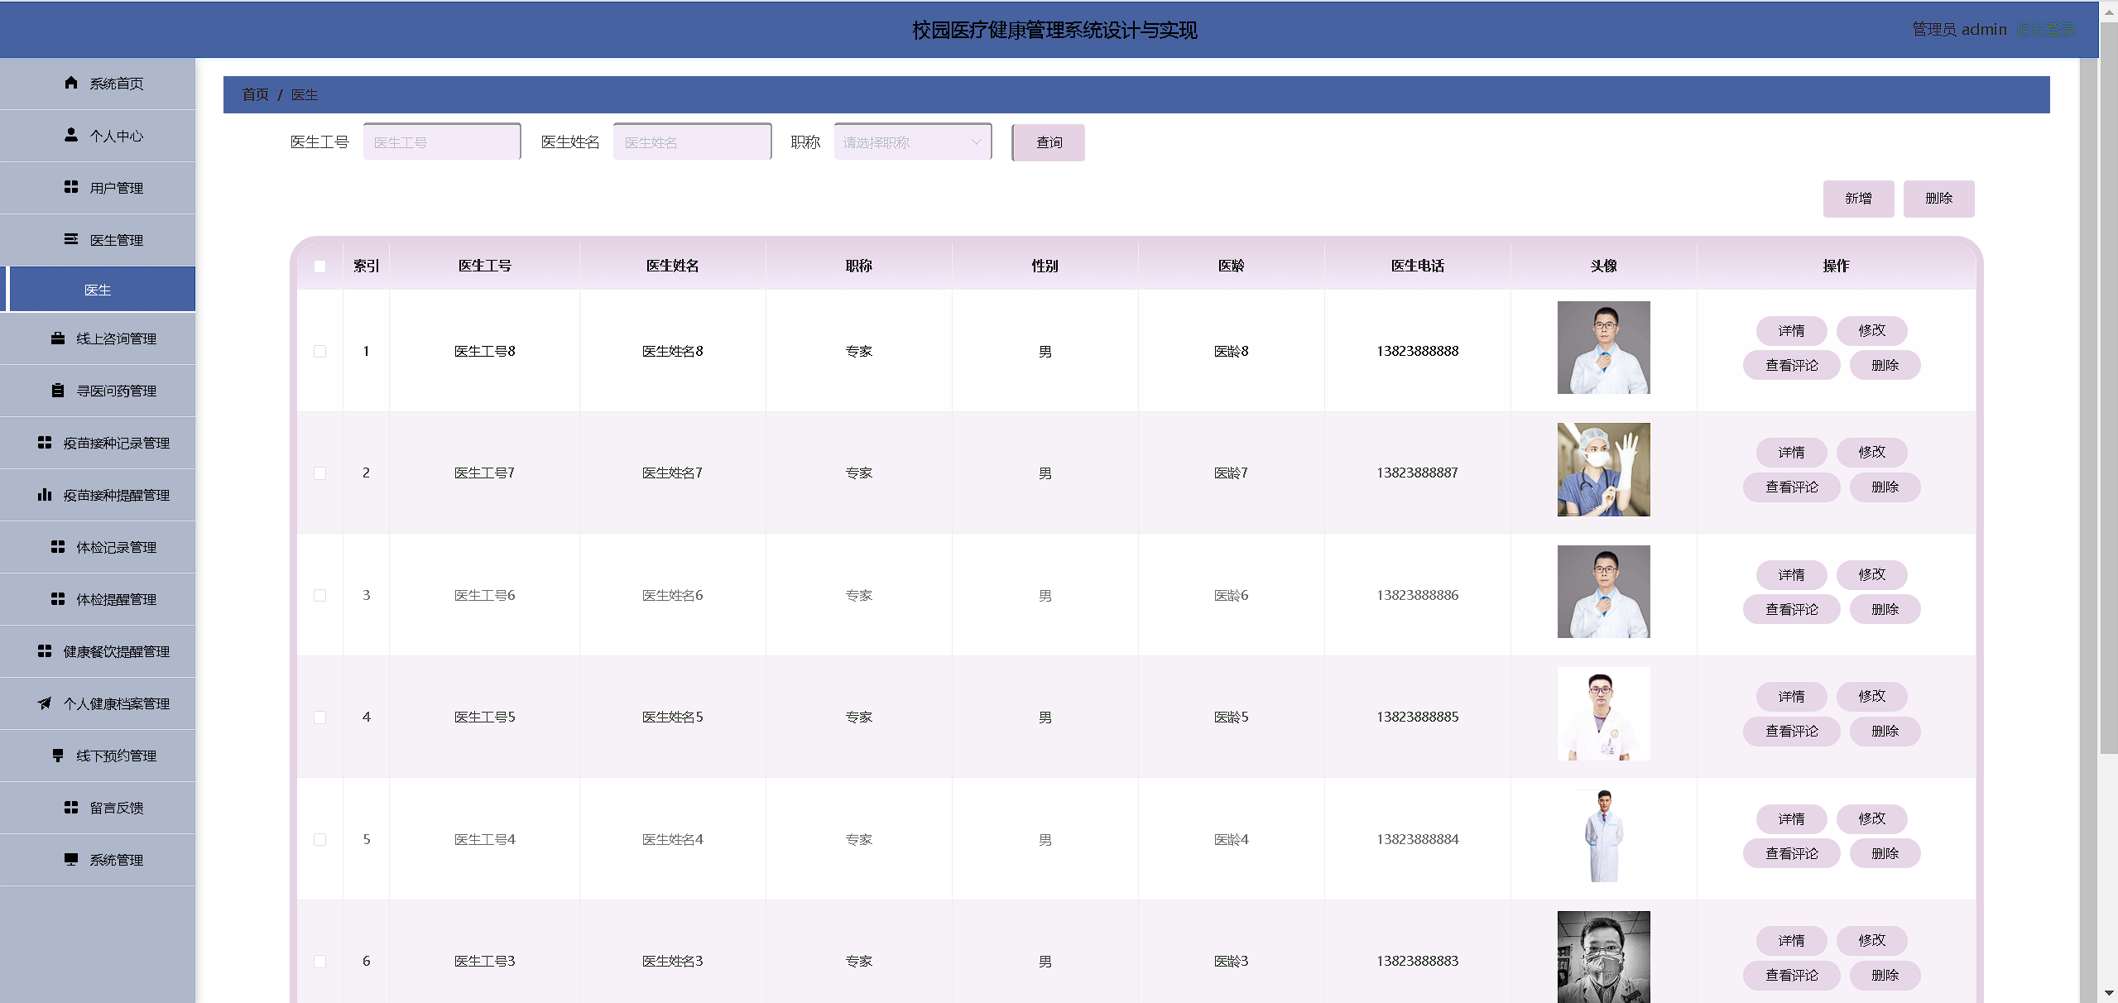Click the briefcase icon beside 线上咨询管理
The width and height of the screenshot is (2118, 1003).
[58, 338]
